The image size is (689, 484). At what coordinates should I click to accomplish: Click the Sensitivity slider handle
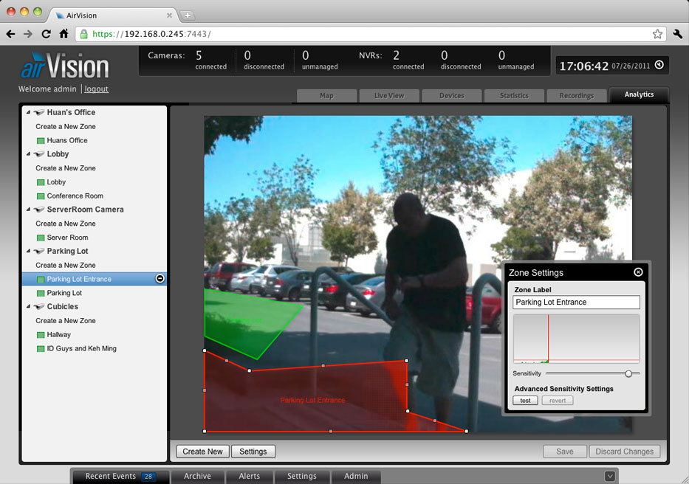click(628, 374)
